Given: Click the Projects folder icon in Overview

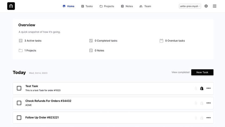Looking at the screenshot, I should [x=21, y=50].
